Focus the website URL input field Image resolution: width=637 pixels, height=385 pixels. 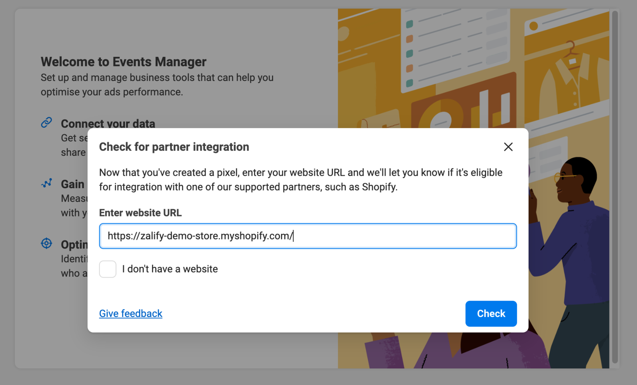[308, 236]
